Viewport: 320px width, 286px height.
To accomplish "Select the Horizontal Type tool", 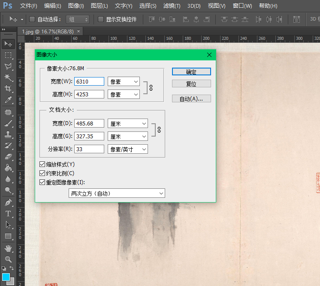I will [8, 214].
